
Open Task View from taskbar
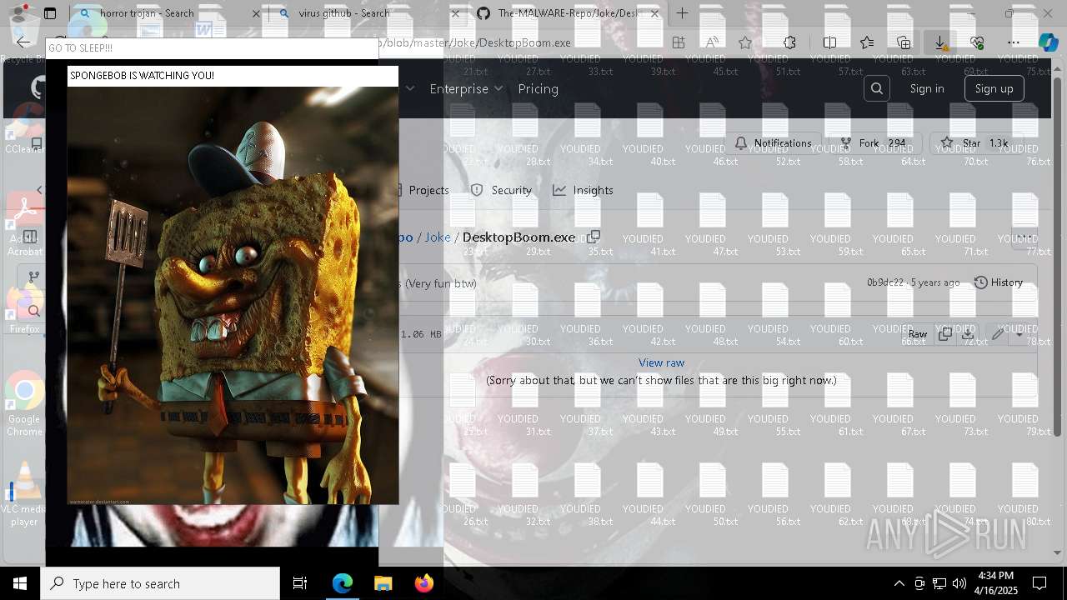point(300,583)
